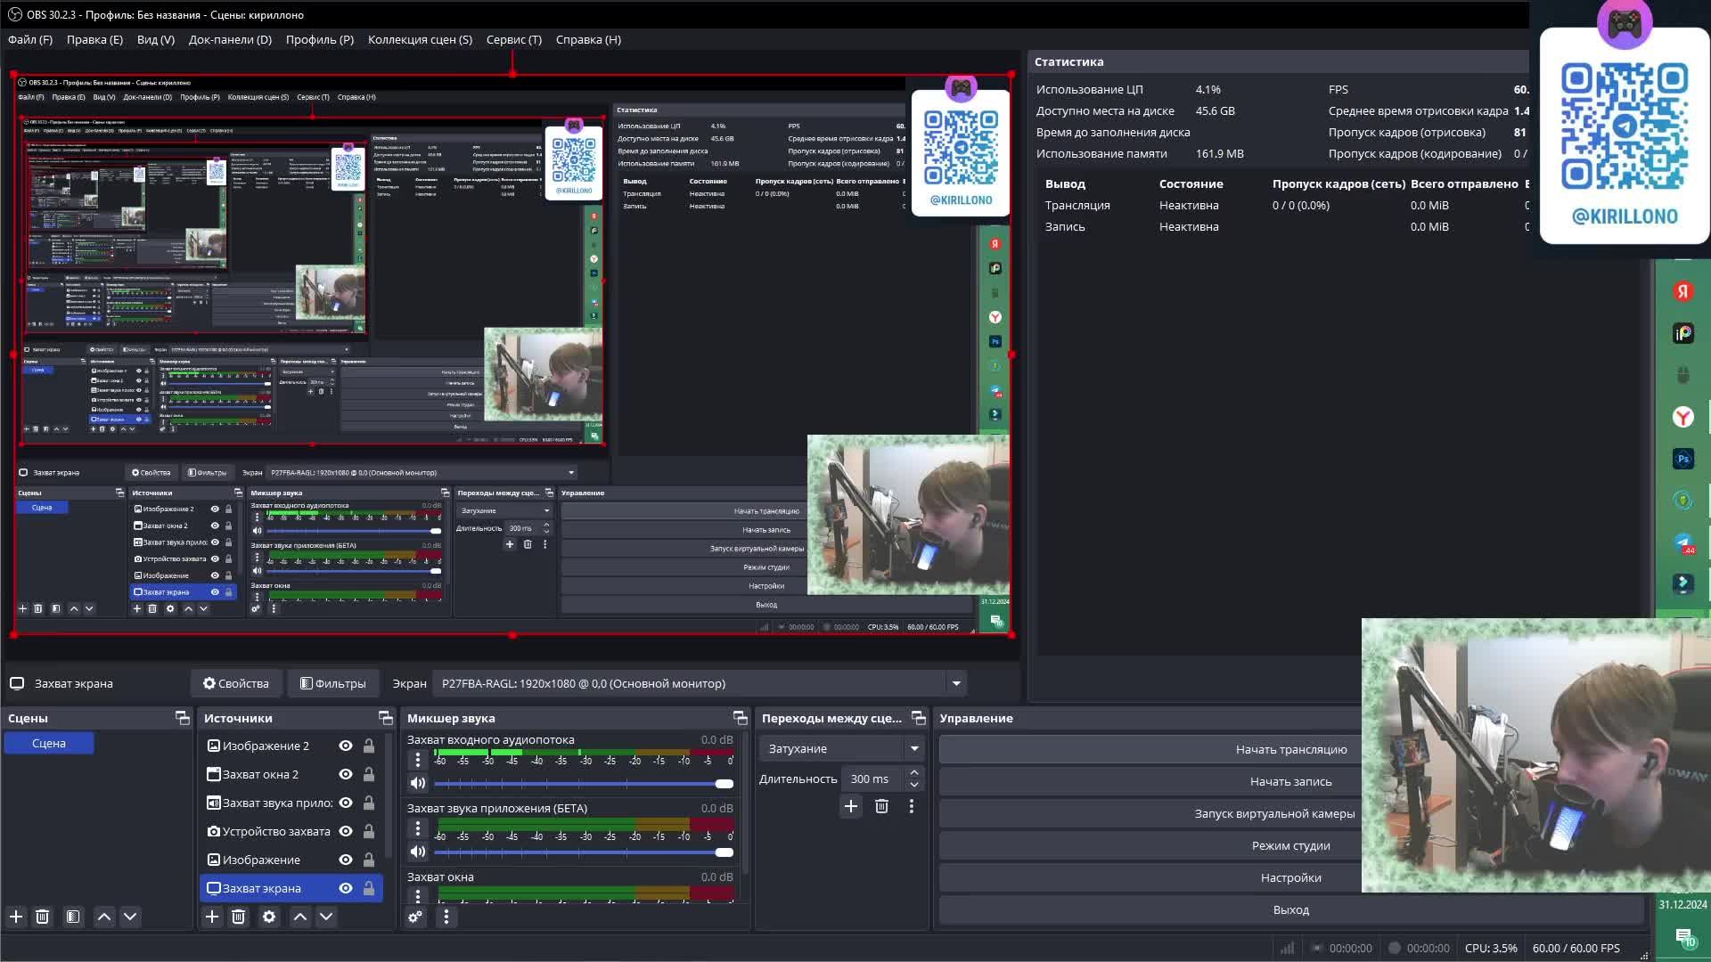
Task: Remove transition with trash icon
Action: tap(881, 806)
